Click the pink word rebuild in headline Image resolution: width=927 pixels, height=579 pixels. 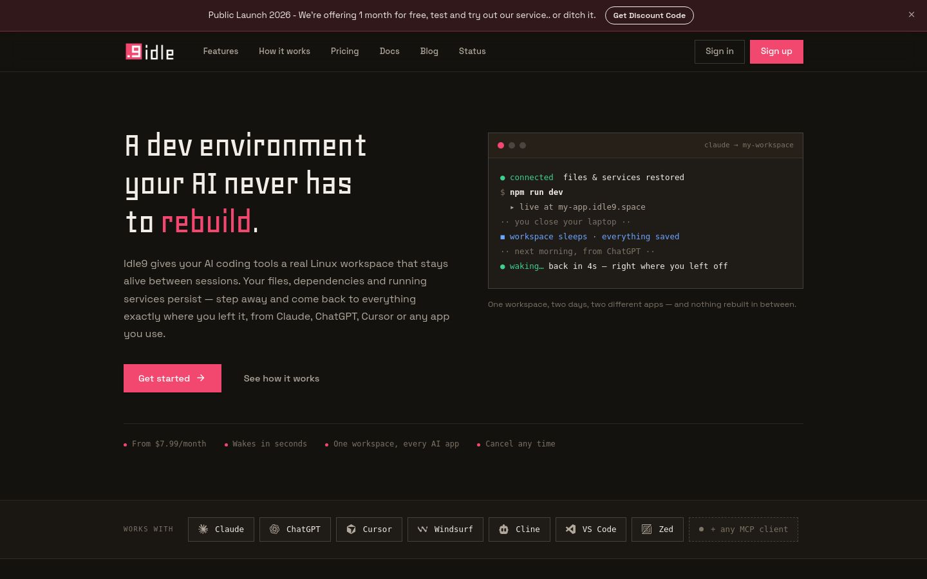206,222
